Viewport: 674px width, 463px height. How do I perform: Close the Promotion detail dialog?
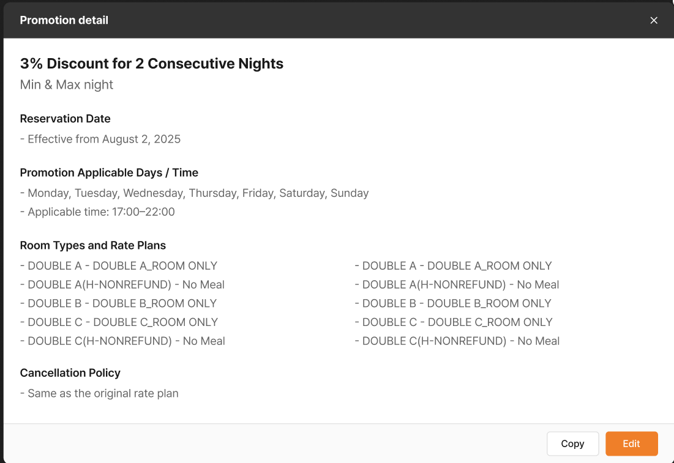pyautogui.click(x=654, y=20)
